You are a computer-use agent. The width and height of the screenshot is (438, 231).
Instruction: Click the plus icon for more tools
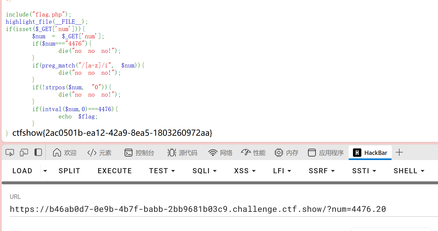pyautogui.click(x=399, y=152)
